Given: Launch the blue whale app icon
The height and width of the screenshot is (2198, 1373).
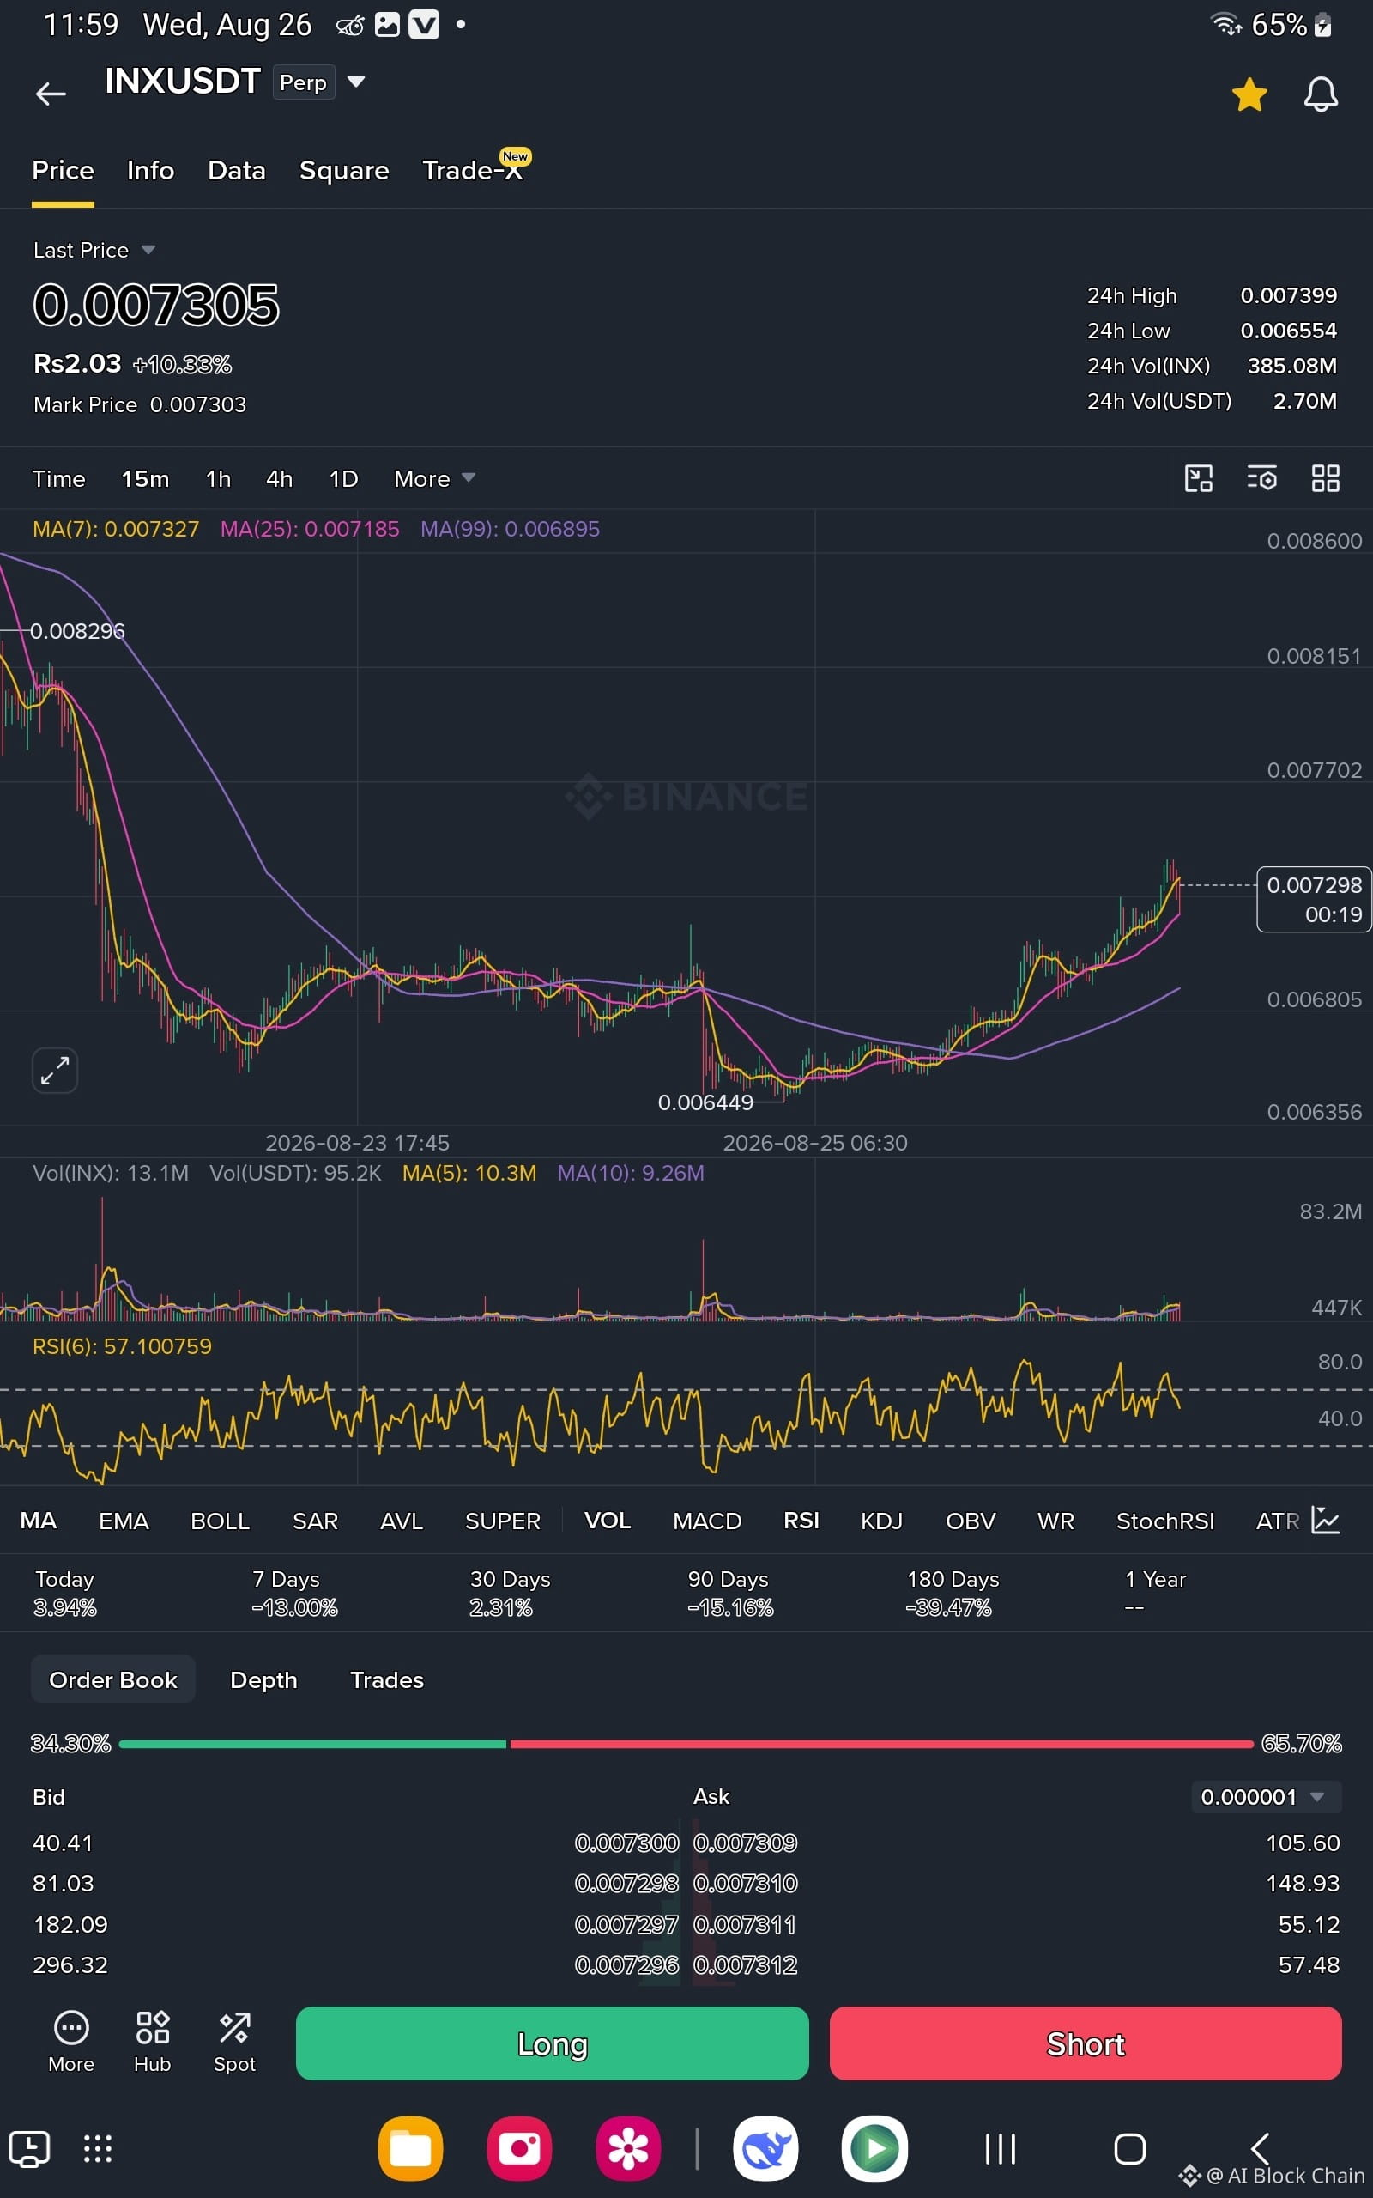Looking at the screenshot, I should coord(765,2149).
